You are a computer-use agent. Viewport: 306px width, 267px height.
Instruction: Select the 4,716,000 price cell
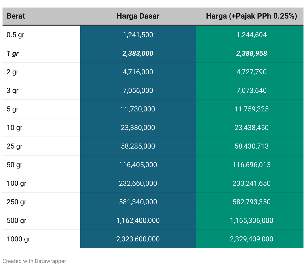[138, 72]
